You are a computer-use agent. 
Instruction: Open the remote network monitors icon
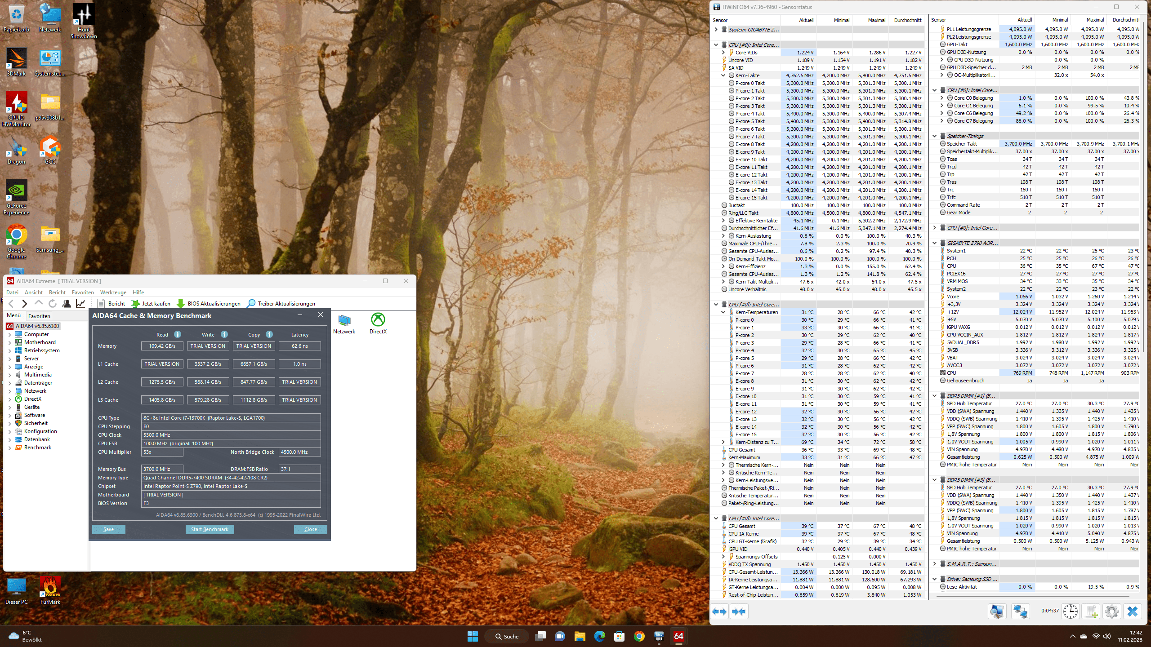[1020, 612]
